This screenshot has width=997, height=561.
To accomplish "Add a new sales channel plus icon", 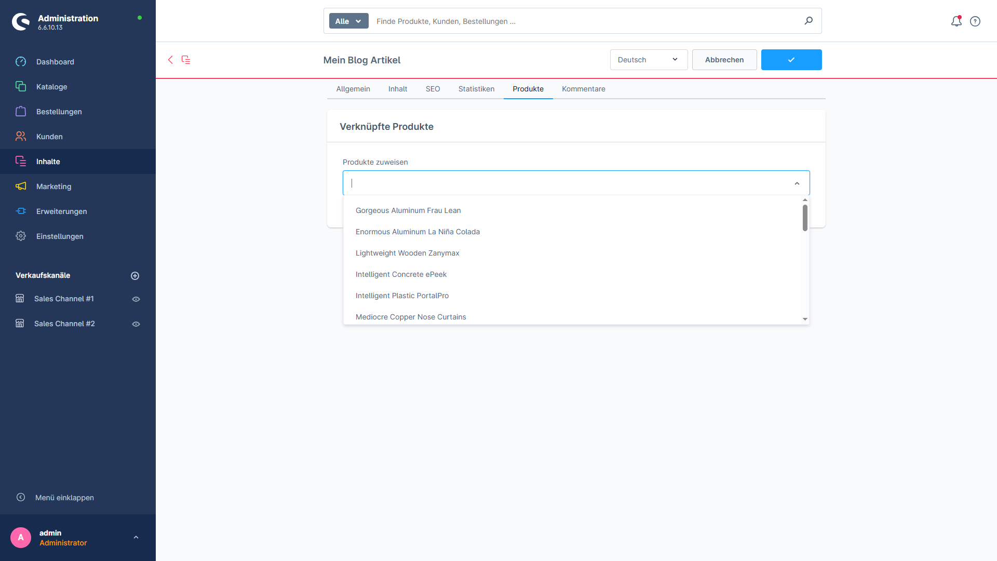I will tap(135, 276).
